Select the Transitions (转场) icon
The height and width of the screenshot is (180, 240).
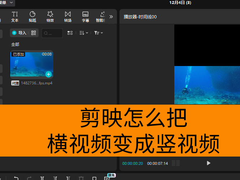[x=68, y=17]
